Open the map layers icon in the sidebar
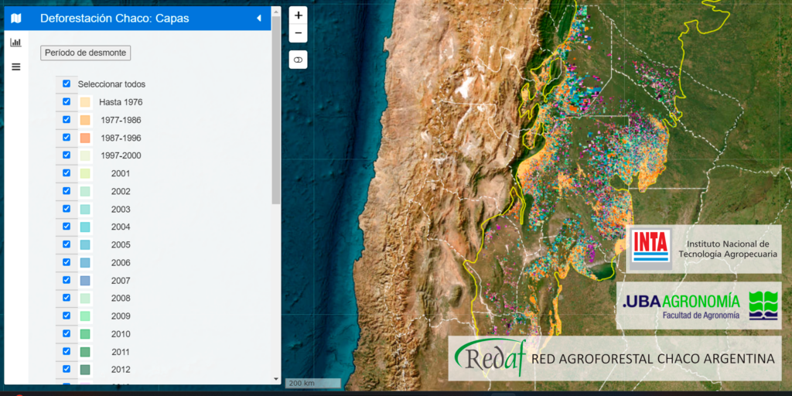The width and height of the screenshot is (792, 396). [x=16, y=19]
